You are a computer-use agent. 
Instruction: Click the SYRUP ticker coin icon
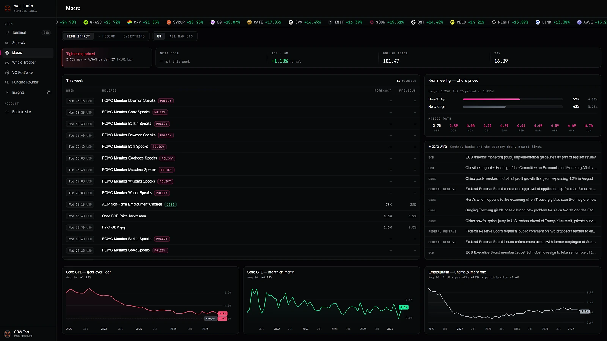[169, 22]
